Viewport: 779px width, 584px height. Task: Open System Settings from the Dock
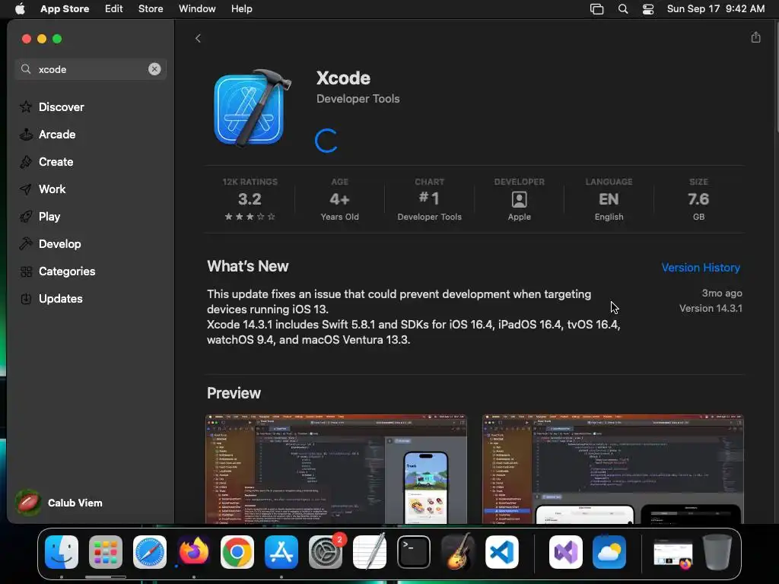[x=326, y=552]
